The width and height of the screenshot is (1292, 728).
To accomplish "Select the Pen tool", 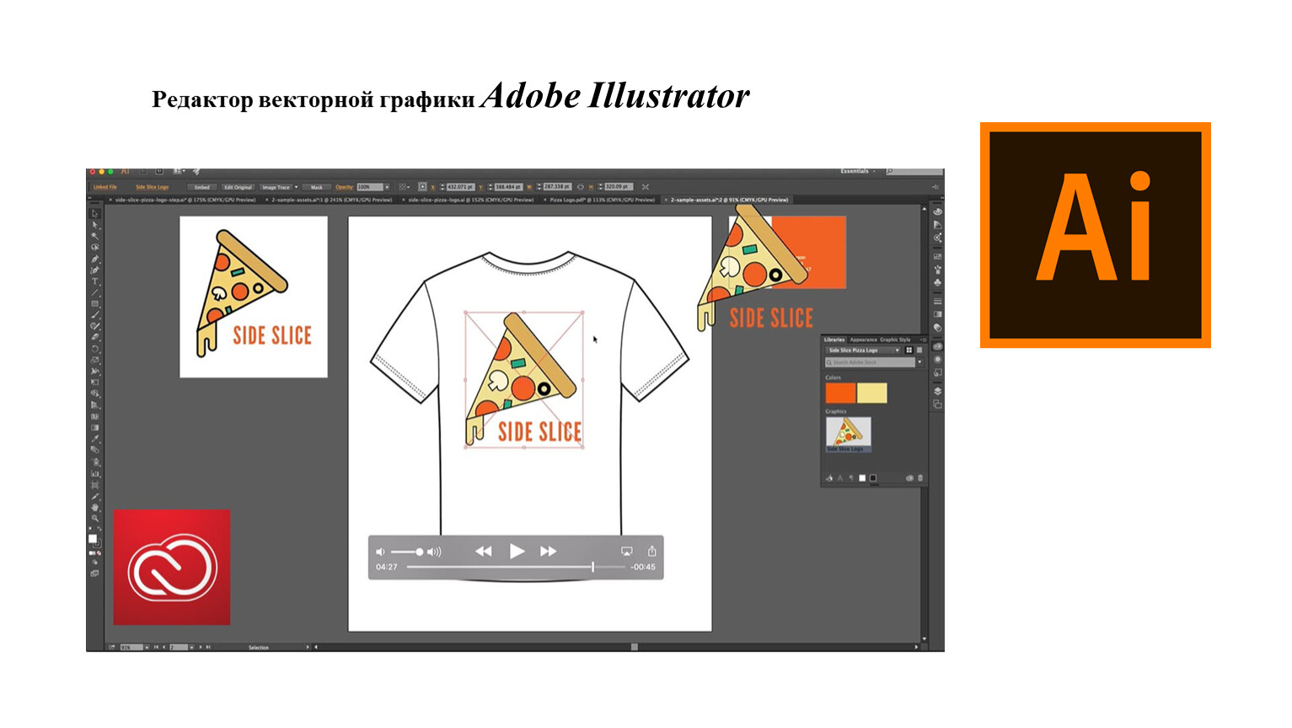I will pos(94,259).
